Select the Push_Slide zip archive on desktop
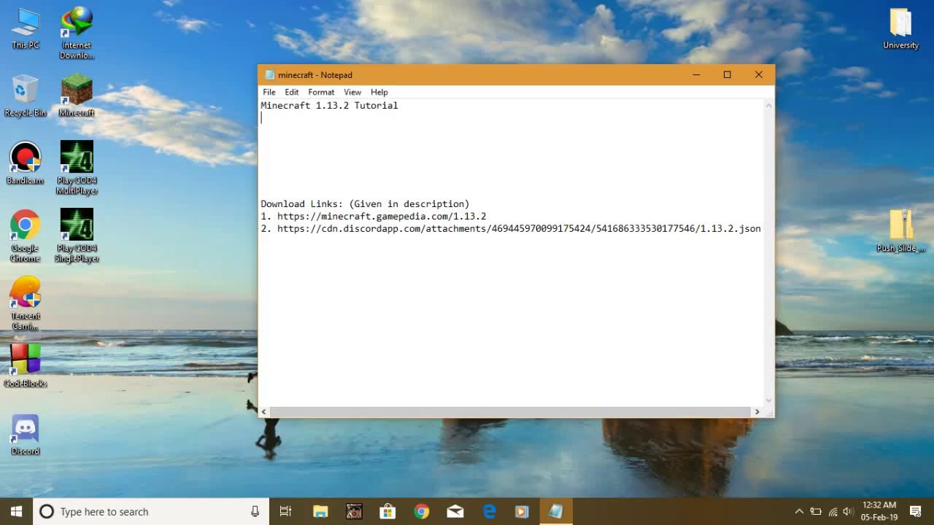This screenshot has width=934, height=525. coord(900,231)
